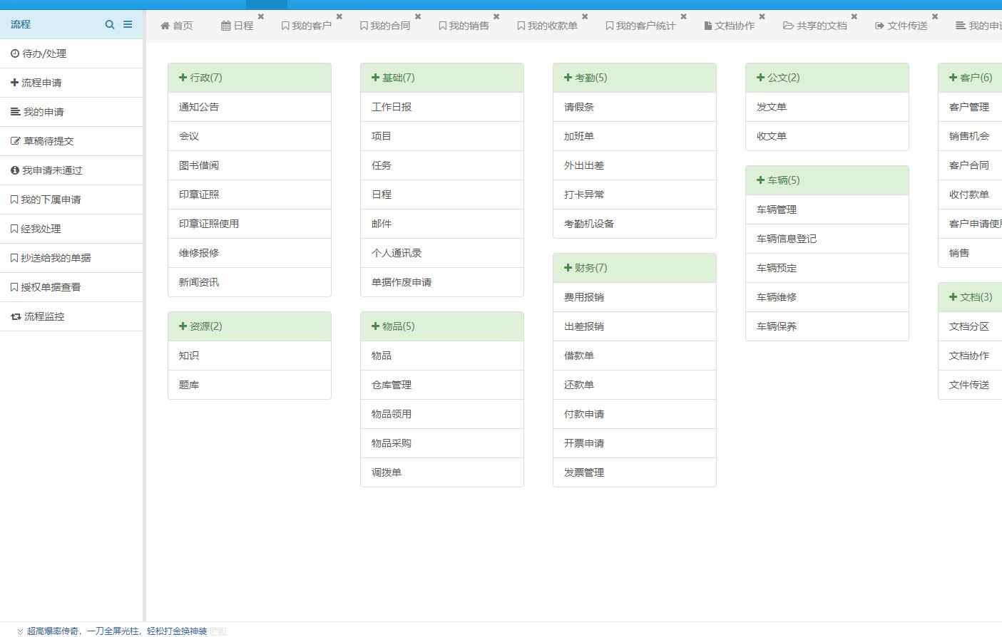Close the 文件传送 tab
This screenshot has width=1002, height=637.
[935, 16]
